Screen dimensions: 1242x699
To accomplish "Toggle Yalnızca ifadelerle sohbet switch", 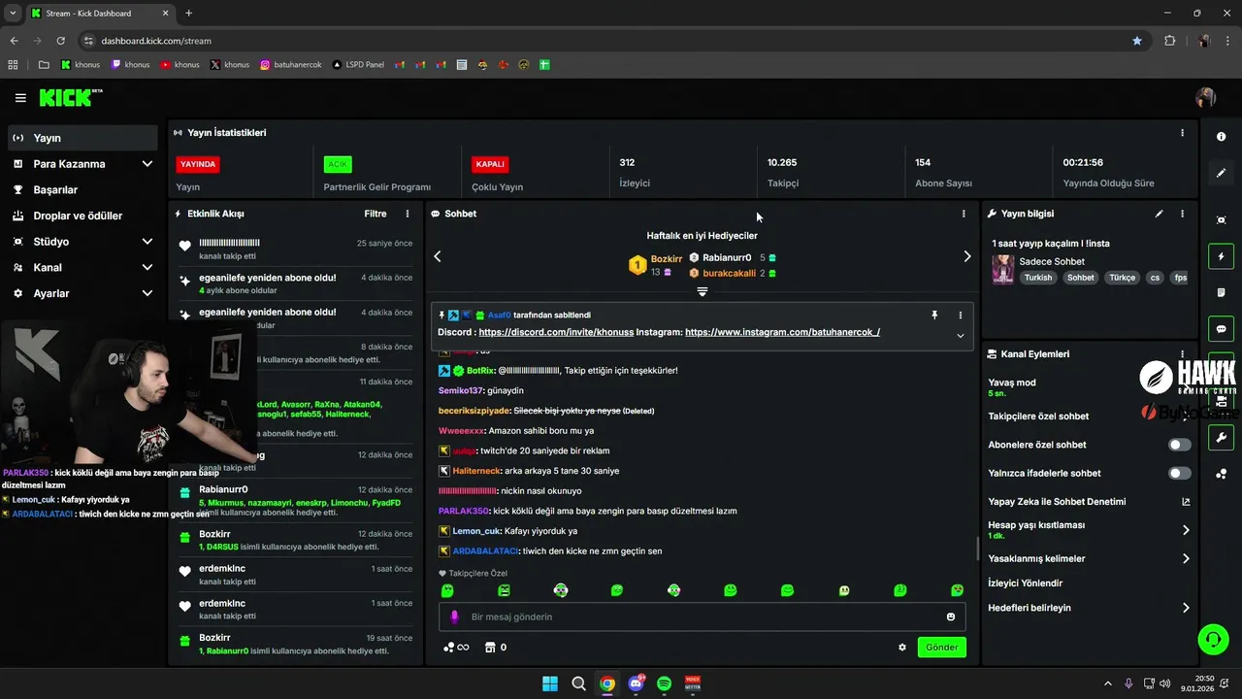I will pos(1179,473).
